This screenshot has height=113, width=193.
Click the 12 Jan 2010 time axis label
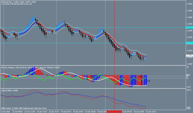5,112
